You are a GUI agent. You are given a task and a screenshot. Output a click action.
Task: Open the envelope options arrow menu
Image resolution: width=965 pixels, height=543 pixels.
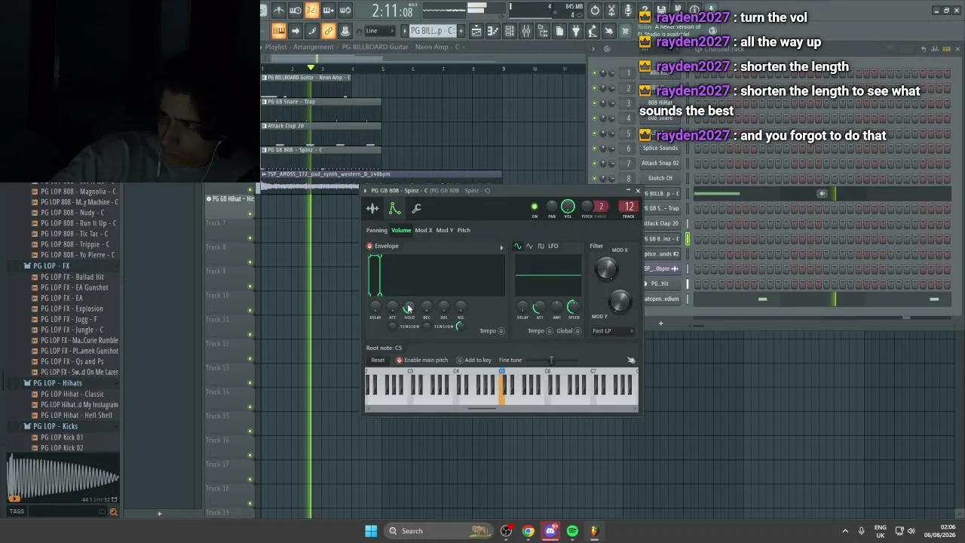tap(501, 247)
